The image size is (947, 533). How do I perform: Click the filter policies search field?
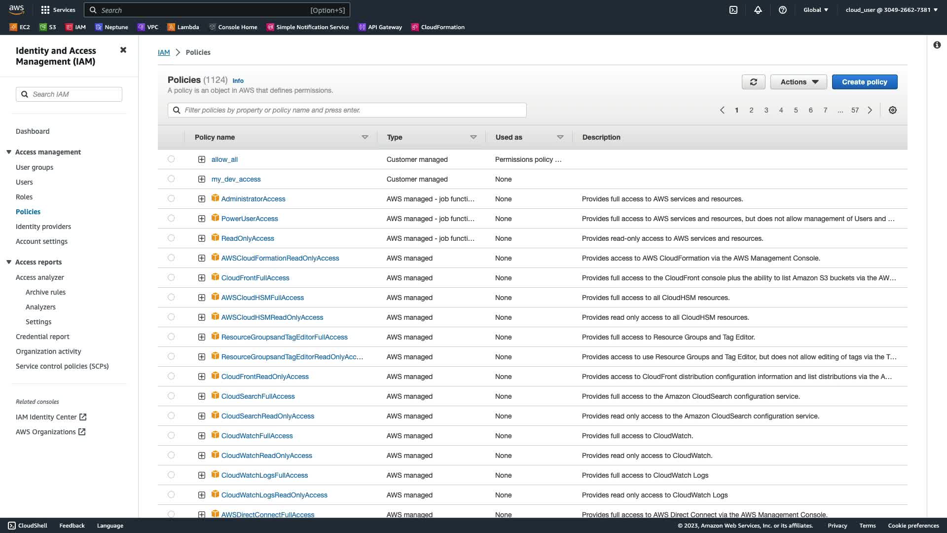(347, 110)
